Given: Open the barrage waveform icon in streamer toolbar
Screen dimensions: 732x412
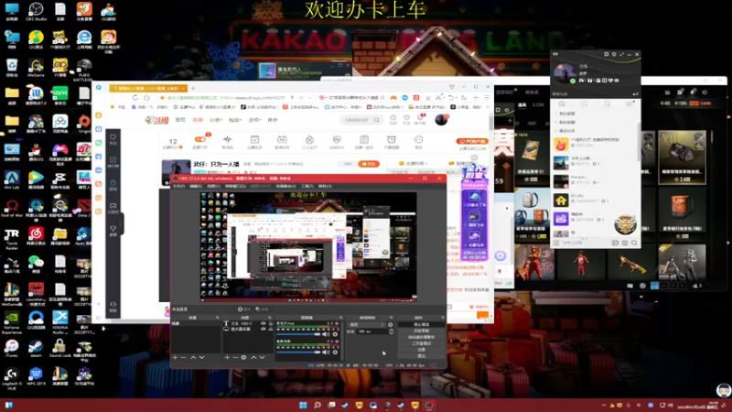Looking at the screenshot, I should coord(227,142).
